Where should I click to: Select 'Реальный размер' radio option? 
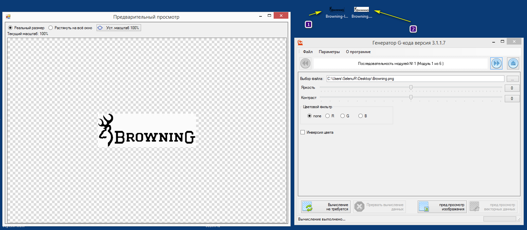click(x=26, y=28)
